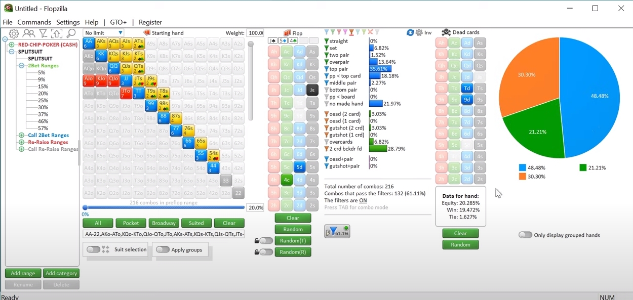Expand the Call 2Bet Ranges tree node
The height and width of the screenshot is (300, 633).
pyautogui.click(x=21, y=136)
